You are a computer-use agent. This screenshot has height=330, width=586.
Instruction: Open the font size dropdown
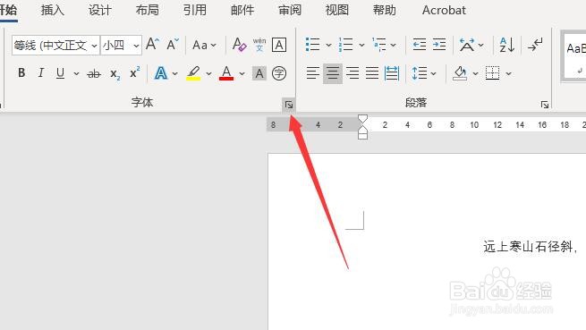136,46
